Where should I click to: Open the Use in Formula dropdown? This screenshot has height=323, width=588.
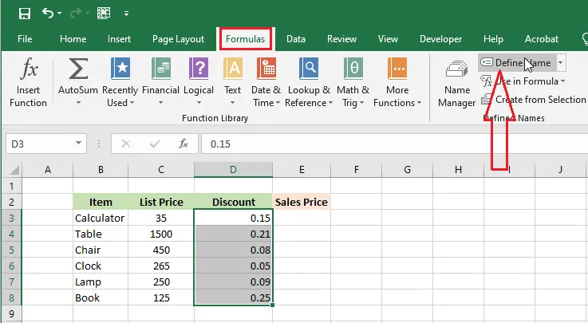click(523, 81)
